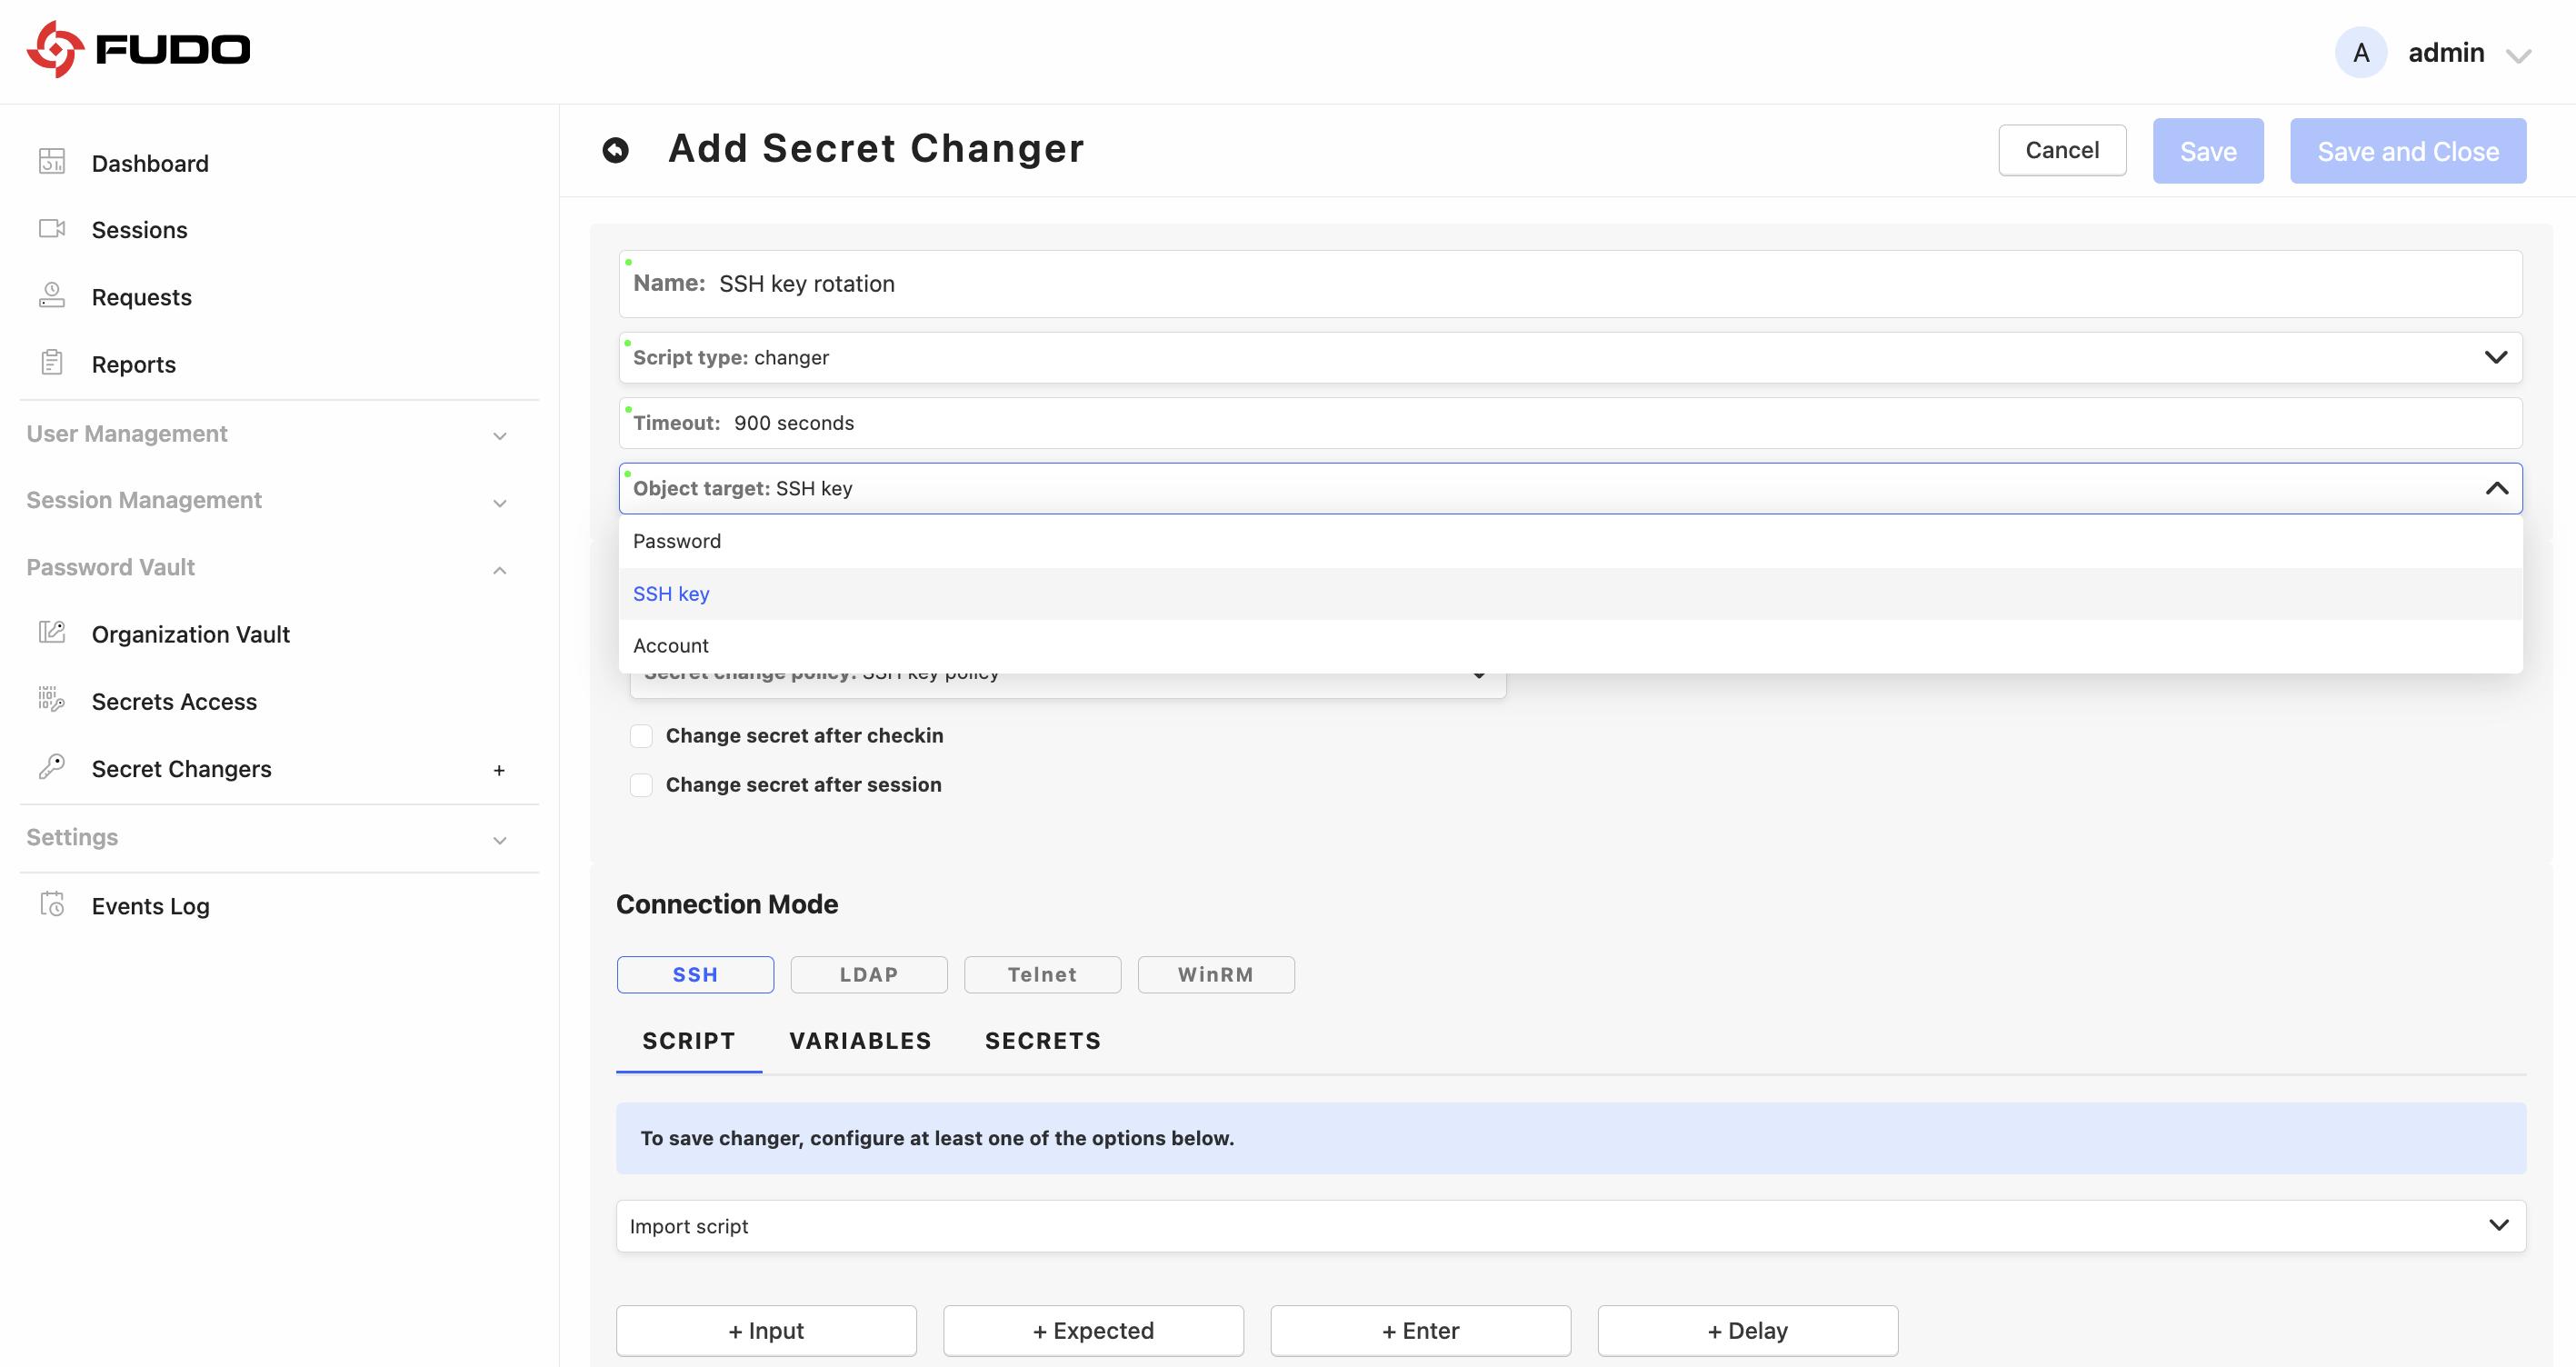Click the Timeout input field

coord(1570,423)
